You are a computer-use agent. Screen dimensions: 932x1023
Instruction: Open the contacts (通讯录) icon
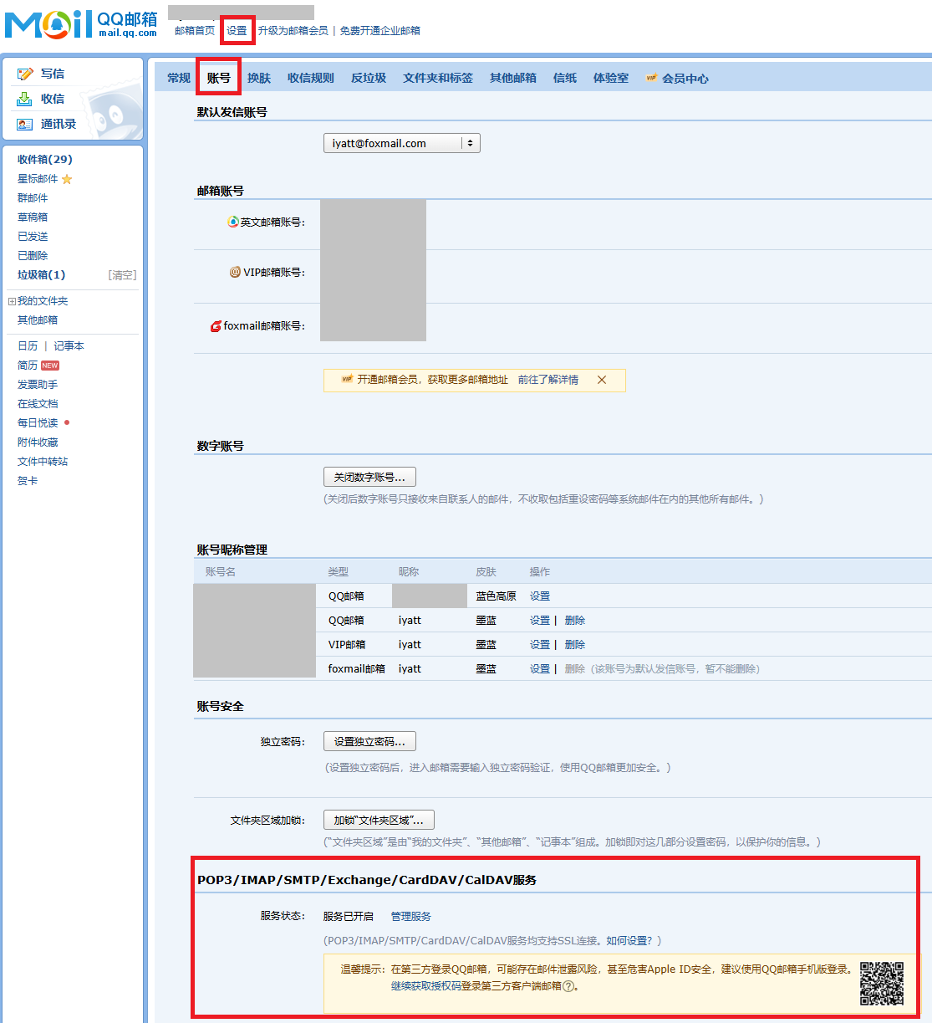point(25,125)
